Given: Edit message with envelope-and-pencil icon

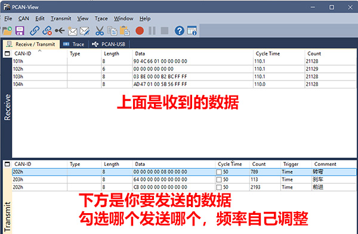Looking at the screenshot, I should click(85, 31).
